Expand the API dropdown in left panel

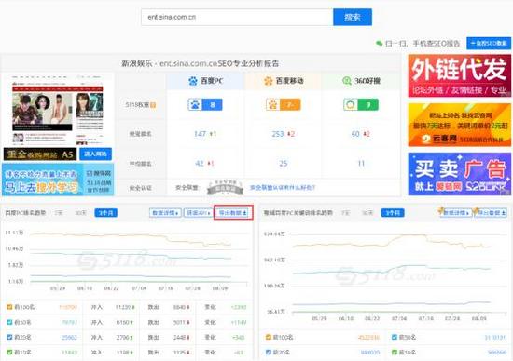tap(199, 213)
